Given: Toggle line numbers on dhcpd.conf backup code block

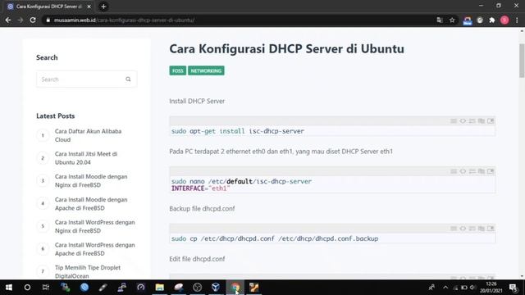Looking at the screenshot, I should pyautogui.click(x=454, y=229).
